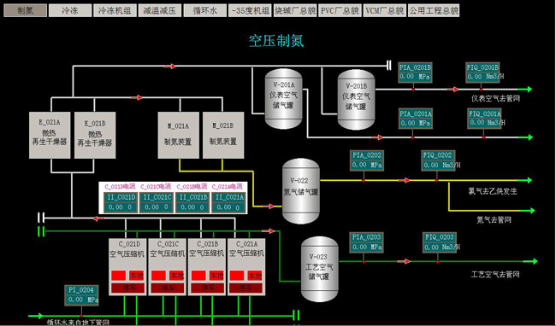Stop the C_021A compressor with 停车
556x326 pixels.
click(x=245, y=288)
